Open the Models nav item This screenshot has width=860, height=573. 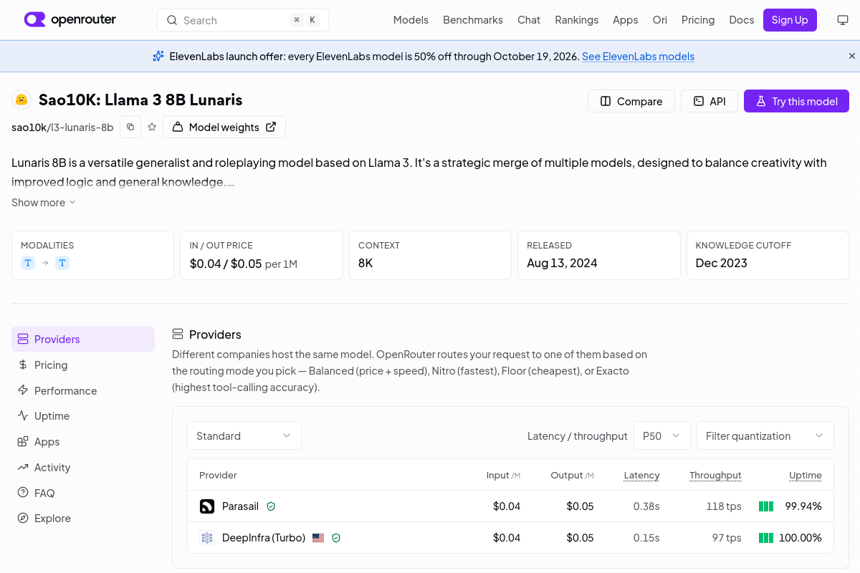[411, 20]
